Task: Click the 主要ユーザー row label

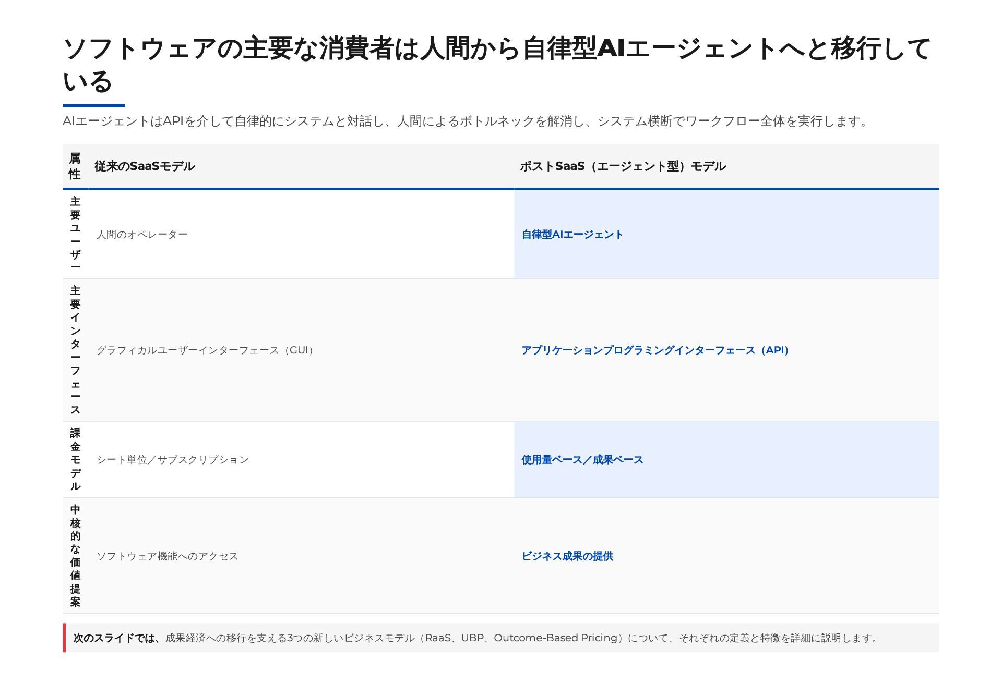Action: tap(75, 234)
